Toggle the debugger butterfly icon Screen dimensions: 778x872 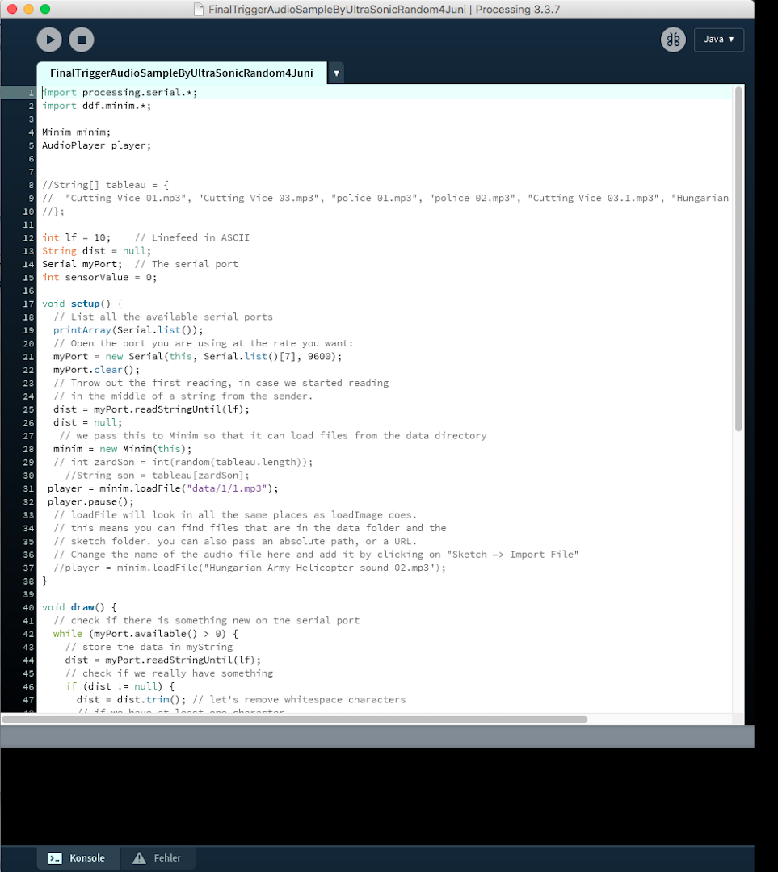tap(673, 40)
